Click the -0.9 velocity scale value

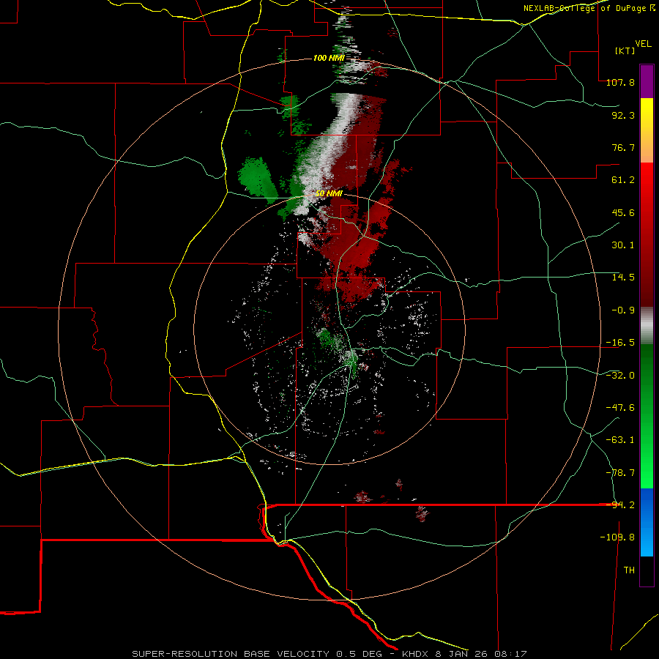[623, 310]
